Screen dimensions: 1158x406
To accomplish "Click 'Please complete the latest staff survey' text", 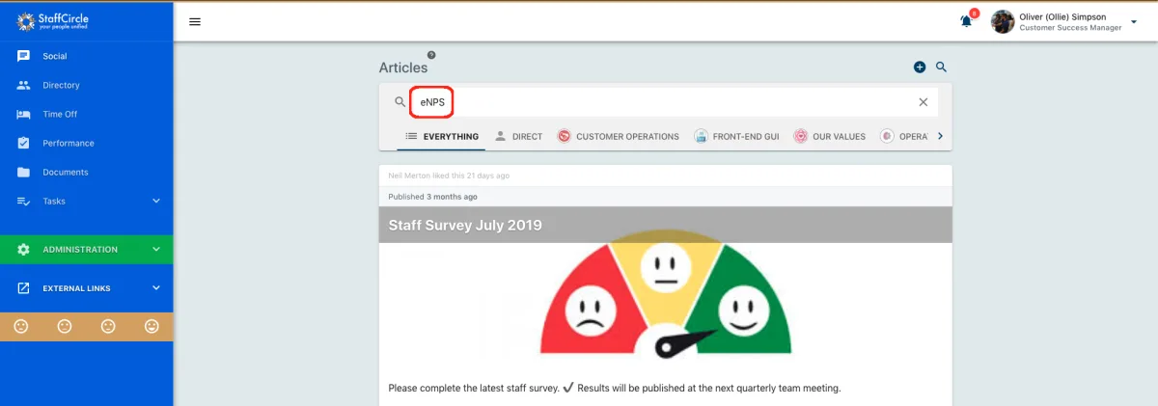I will (474, 388).
